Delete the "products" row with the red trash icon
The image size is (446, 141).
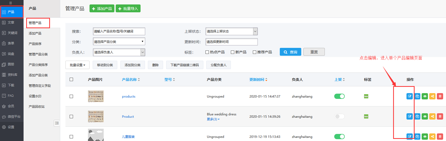click(440, 96)
